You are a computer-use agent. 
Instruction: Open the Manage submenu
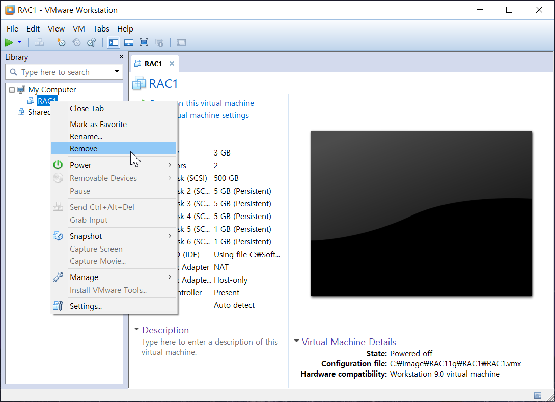114,277
